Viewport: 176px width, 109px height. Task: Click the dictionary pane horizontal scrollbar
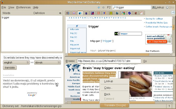(x=108, y=54)
